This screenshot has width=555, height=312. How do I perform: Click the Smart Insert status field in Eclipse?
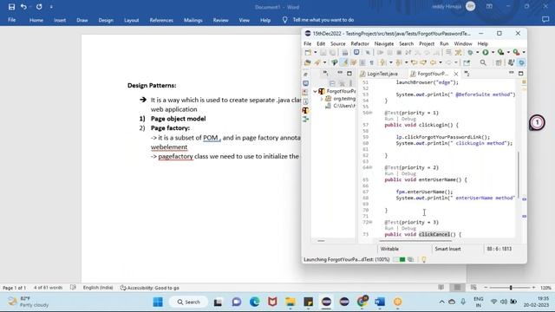coord(447,249)
